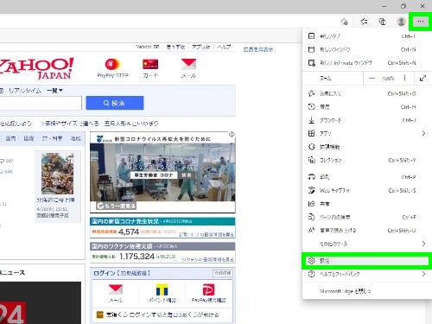Click the new tab icon in menu
Image resolution: width=432 pixels, height=324 pixels.
[311, 36]
